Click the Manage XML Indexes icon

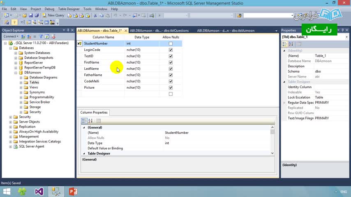pyautogui.click(x=41, y=22)
